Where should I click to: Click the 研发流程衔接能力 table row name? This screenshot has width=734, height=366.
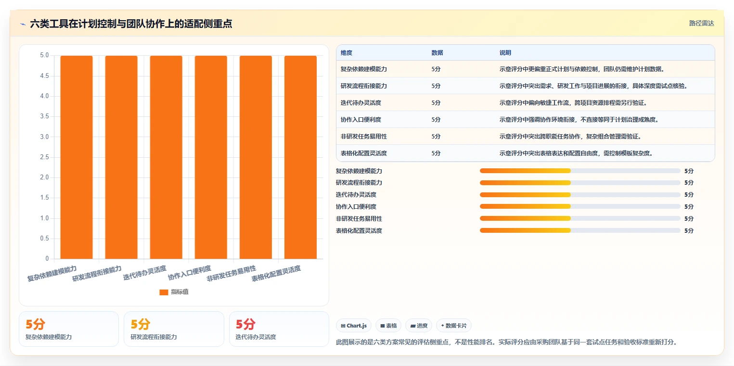click(x=364, y=86)
